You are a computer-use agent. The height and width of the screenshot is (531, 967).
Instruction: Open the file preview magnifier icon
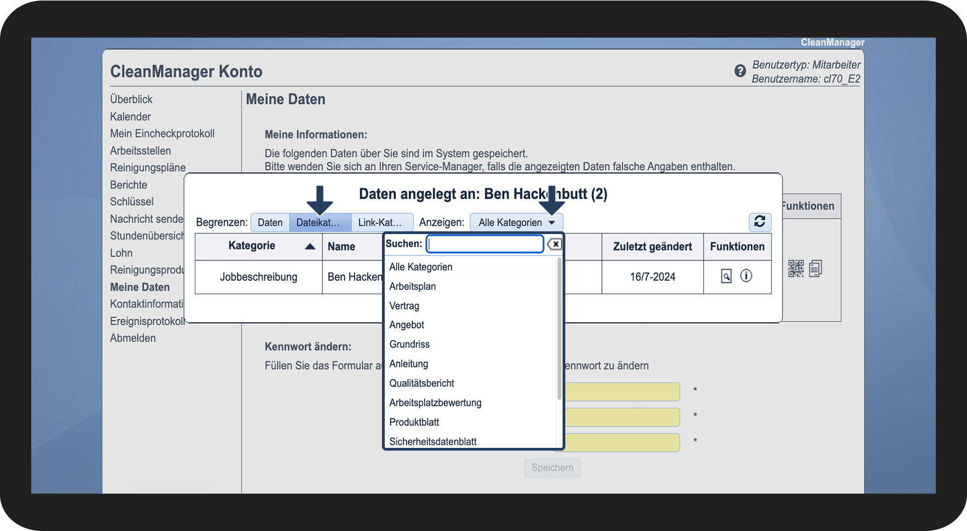[726, 276]
